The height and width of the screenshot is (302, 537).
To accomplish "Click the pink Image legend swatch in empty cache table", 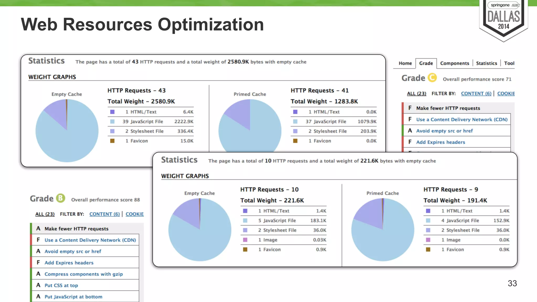I will point(245,240).
